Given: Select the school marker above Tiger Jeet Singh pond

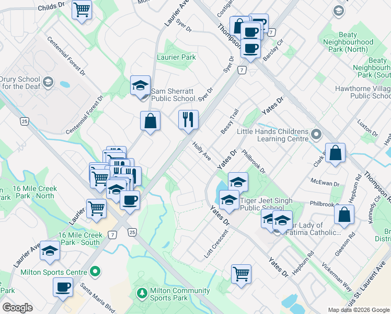Looking at the screenshot, I should [x=238, y=183].
